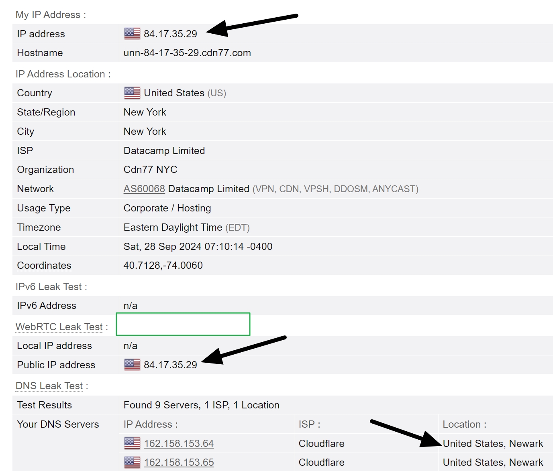Click the Datacamp Limited ISP cell

164,150
